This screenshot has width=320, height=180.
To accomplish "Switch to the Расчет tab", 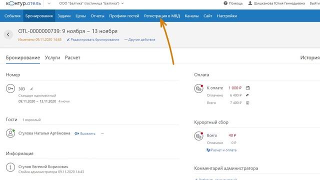I will [x=72, y=58].
